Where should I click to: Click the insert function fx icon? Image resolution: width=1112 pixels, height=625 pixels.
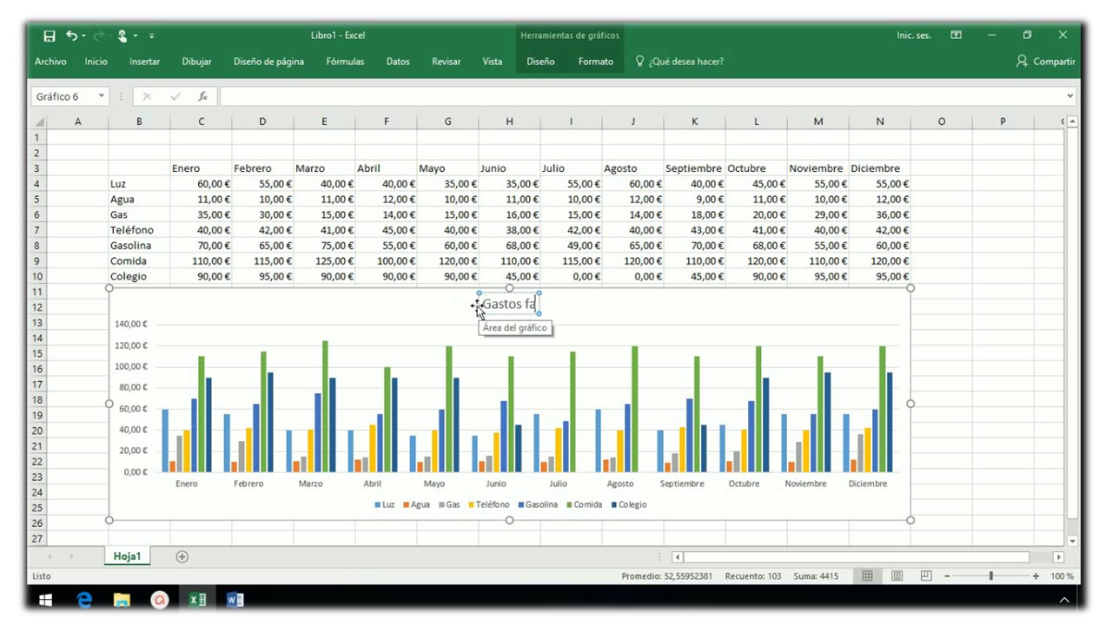pos(202,96)
